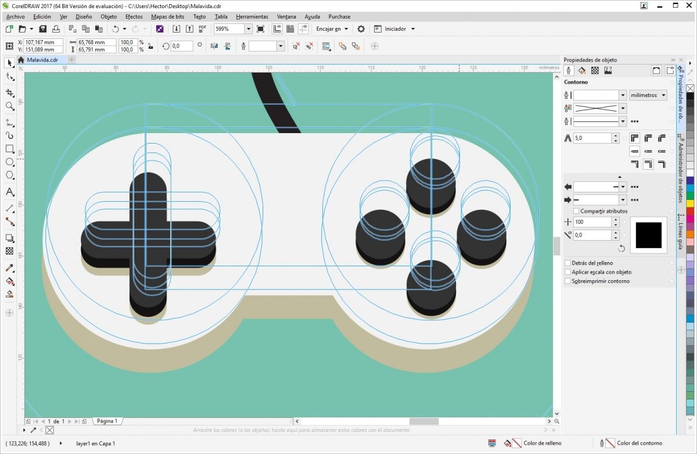Pick the no-color X swatch in palette

[690, 88]
